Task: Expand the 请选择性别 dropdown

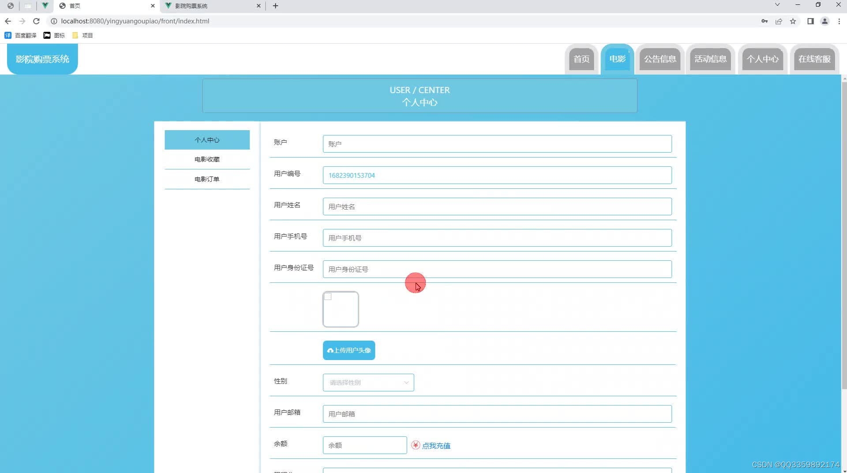Action: (x=368, y=383)
